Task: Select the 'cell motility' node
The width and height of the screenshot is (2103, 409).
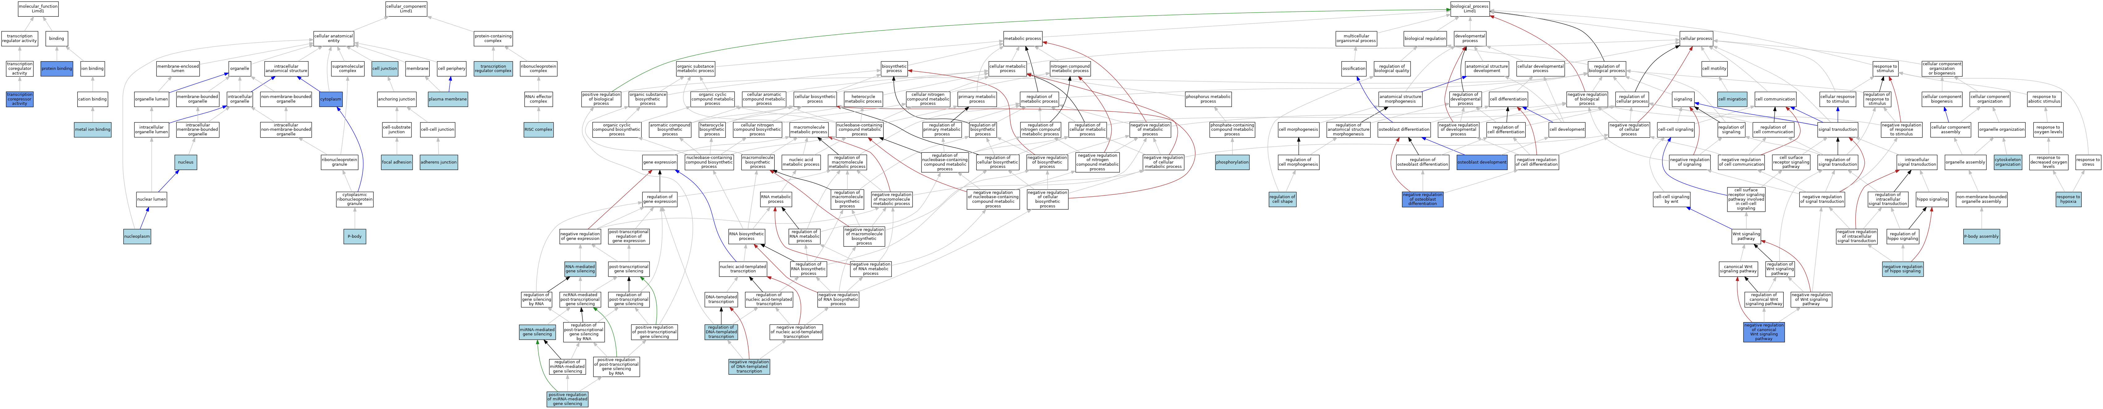Action: [1714, 69]
